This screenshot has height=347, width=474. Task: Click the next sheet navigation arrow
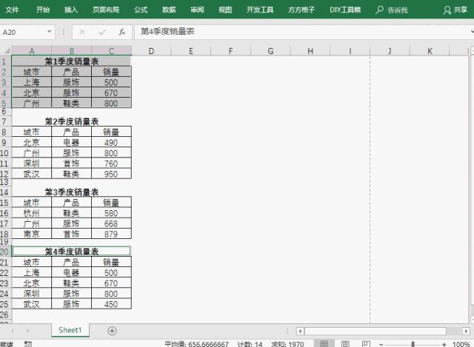pyautogui.click(x=27, y=331)
